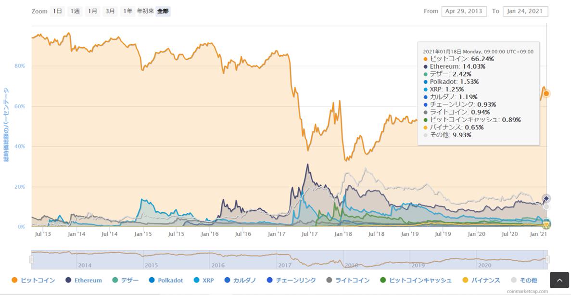Select the 全部 zoom range
Screen dimensions: 571x295
163,11
